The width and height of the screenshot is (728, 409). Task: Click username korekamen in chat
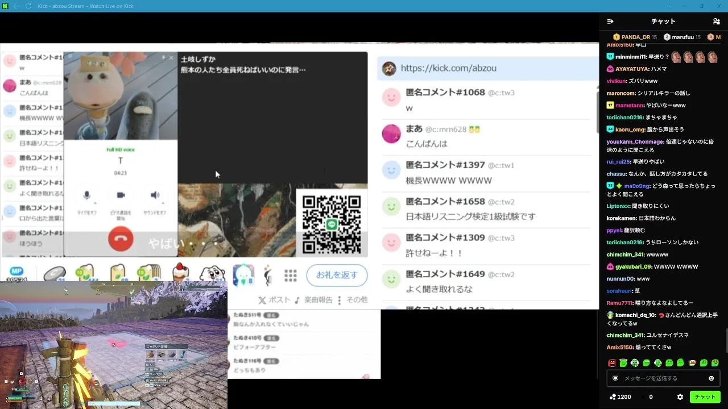tap(621, 218)
